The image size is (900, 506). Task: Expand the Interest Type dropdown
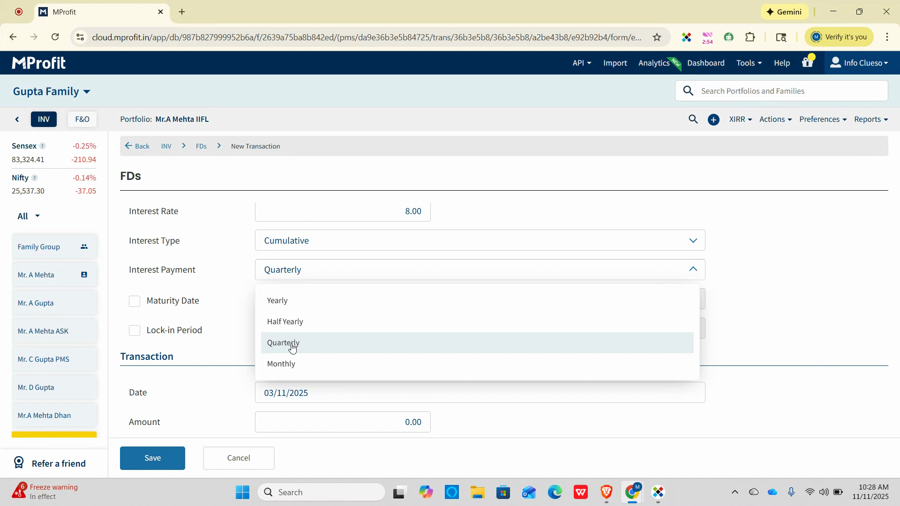click(480, 240)
